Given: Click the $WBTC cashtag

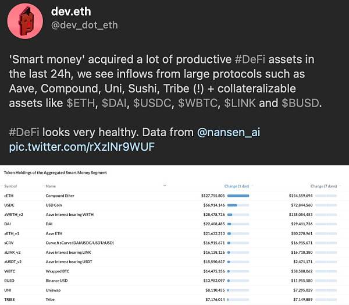Looking at the screenshot, I should coord(198,103).
